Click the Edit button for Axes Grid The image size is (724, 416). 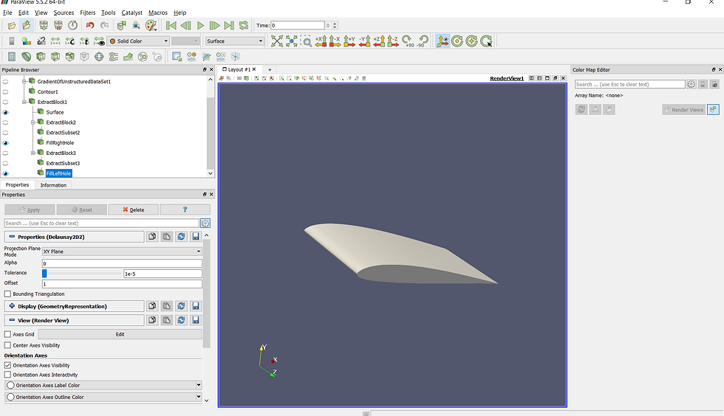click(120, 334)
